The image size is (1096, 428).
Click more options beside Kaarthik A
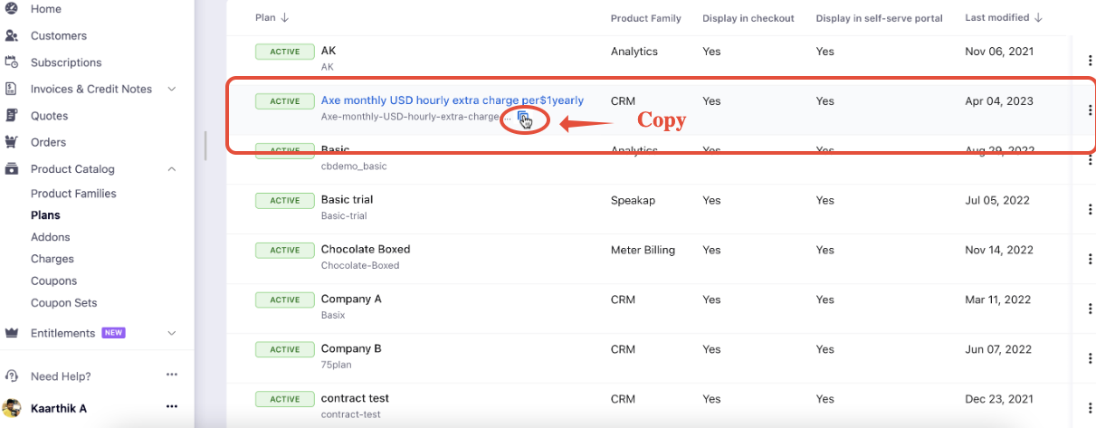click(172, 407)
